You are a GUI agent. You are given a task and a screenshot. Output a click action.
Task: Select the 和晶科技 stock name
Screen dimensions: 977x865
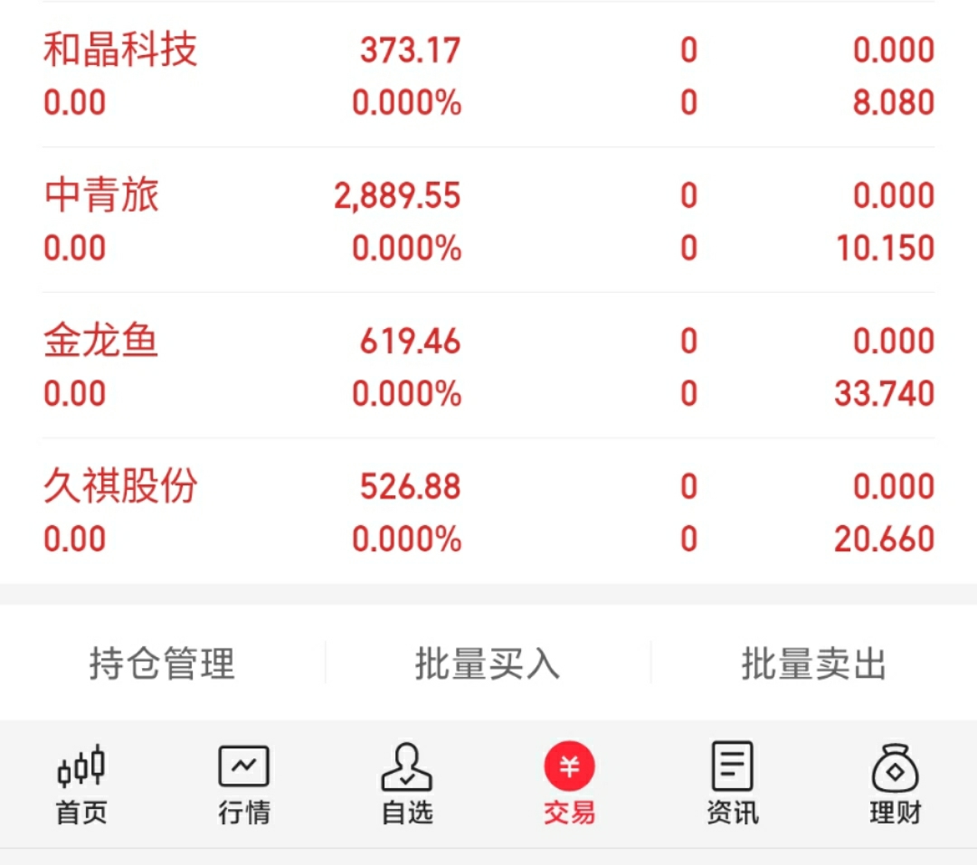(x=120, y=50)
